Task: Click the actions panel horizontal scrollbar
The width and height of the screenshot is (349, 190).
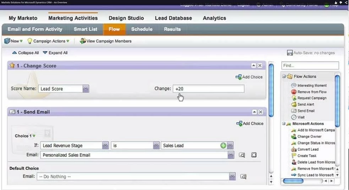Action: (x=293, y=181)
